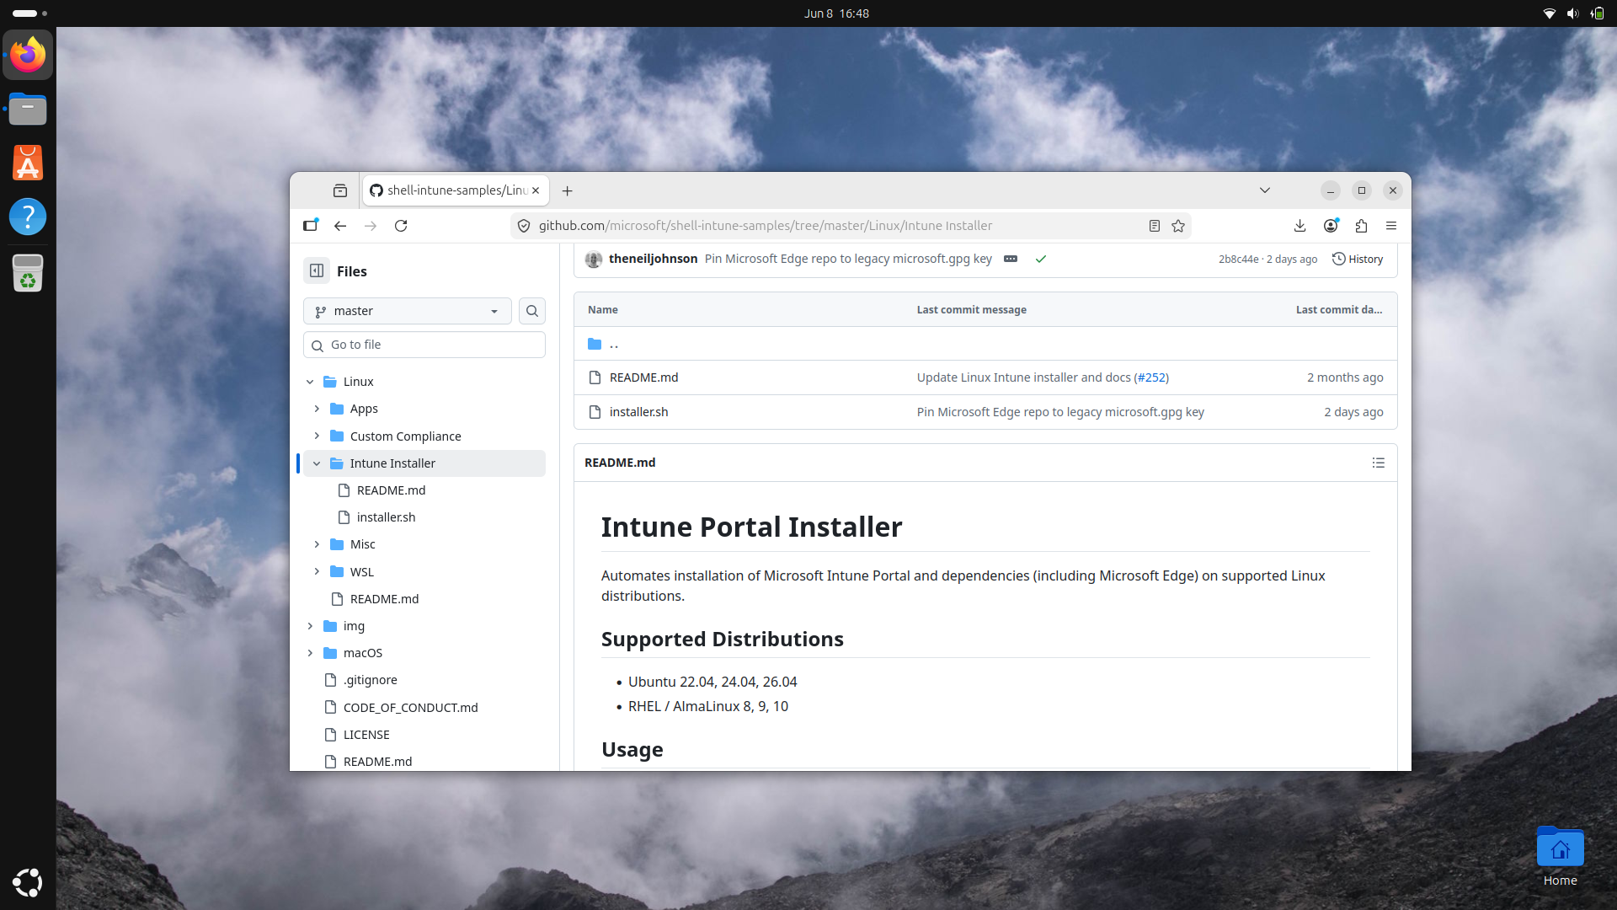Open installer.sh last commit message link

click(1060, 412)
